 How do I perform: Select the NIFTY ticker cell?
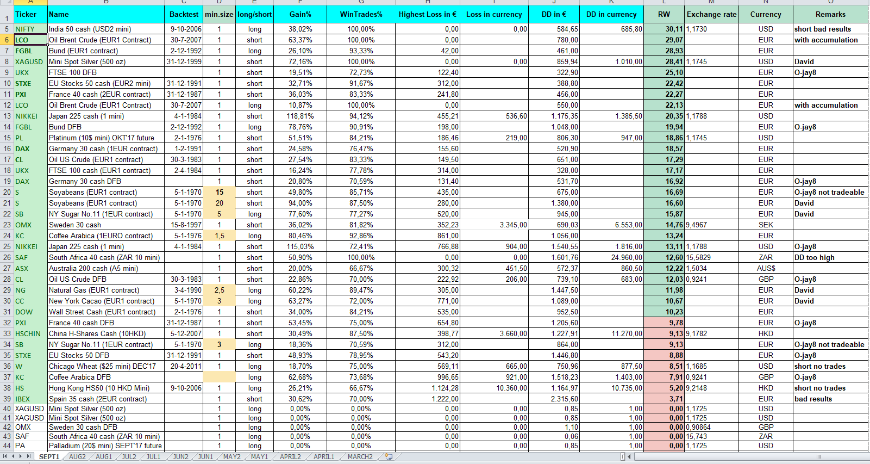30,29
